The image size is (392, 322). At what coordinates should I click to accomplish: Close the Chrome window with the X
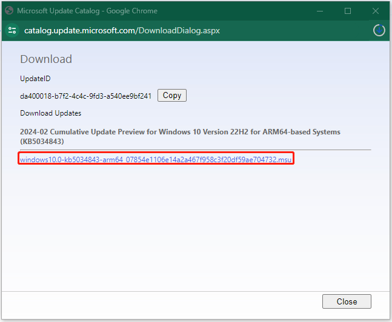tap(375, 11)
